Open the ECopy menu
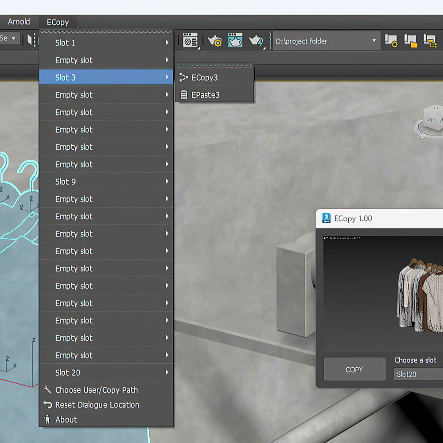This screenshot has width=443, height=443. pyautogui.click(x=58, y=22)
